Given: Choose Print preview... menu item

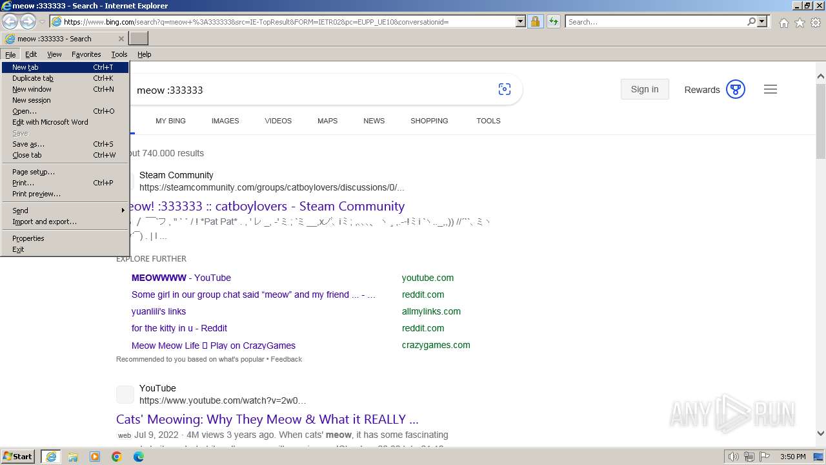Looking at the screenshot, I should pyautogui.click(x=65, y=194).
